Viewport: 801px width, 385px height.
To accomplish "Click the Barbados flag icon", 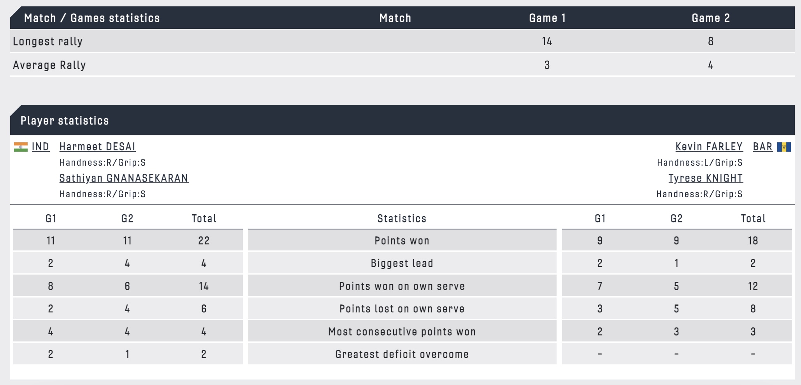I will 784,147.
